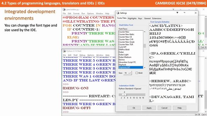The width and height of the screenshot is (207, 116).
Task: Open the Help menu in the Python Shell
Action: pos(107,55)
